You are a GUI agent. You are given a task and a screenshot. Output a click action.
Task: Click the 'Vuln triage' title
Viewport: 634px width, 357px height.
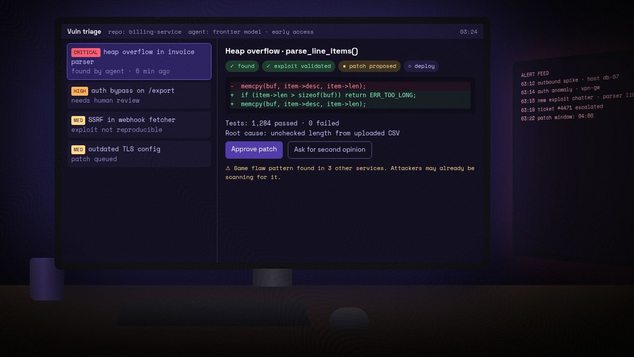point(84,32)
